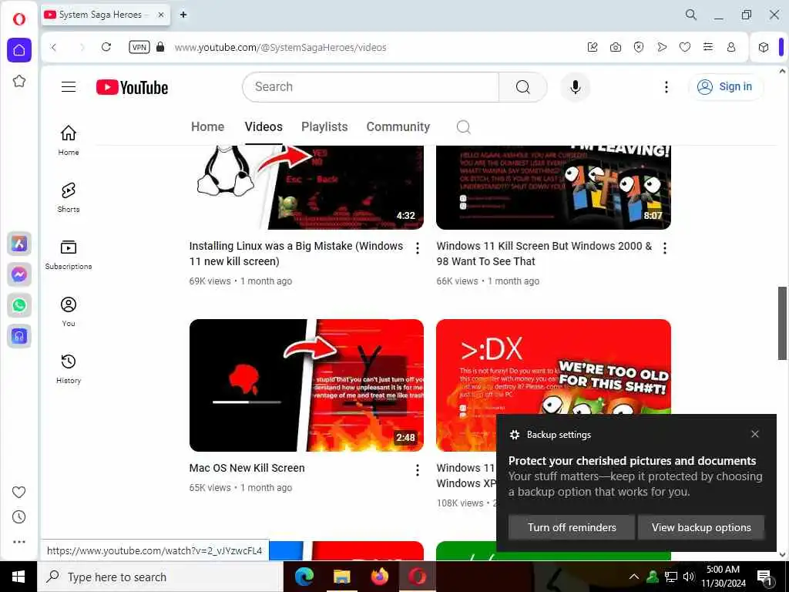Open Aria AI sidebar icon

click(19, 244)
